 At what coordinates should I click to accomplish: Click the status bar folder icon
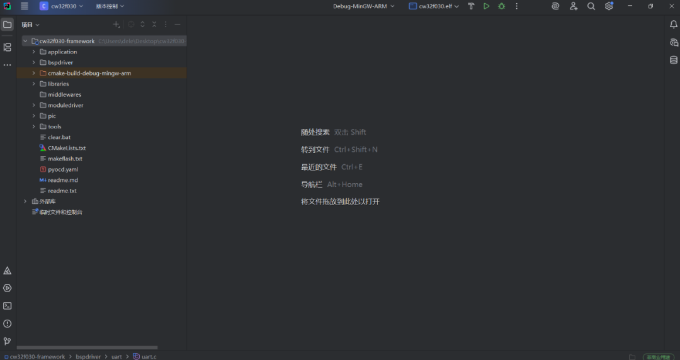pos(632,357)
